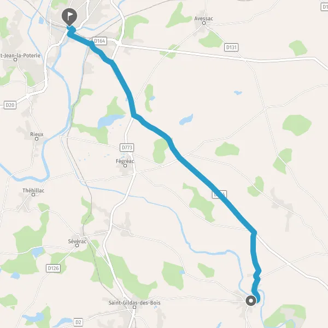Select the Avessac town label
Screen dimensions: 328x328
coord(203,19)
